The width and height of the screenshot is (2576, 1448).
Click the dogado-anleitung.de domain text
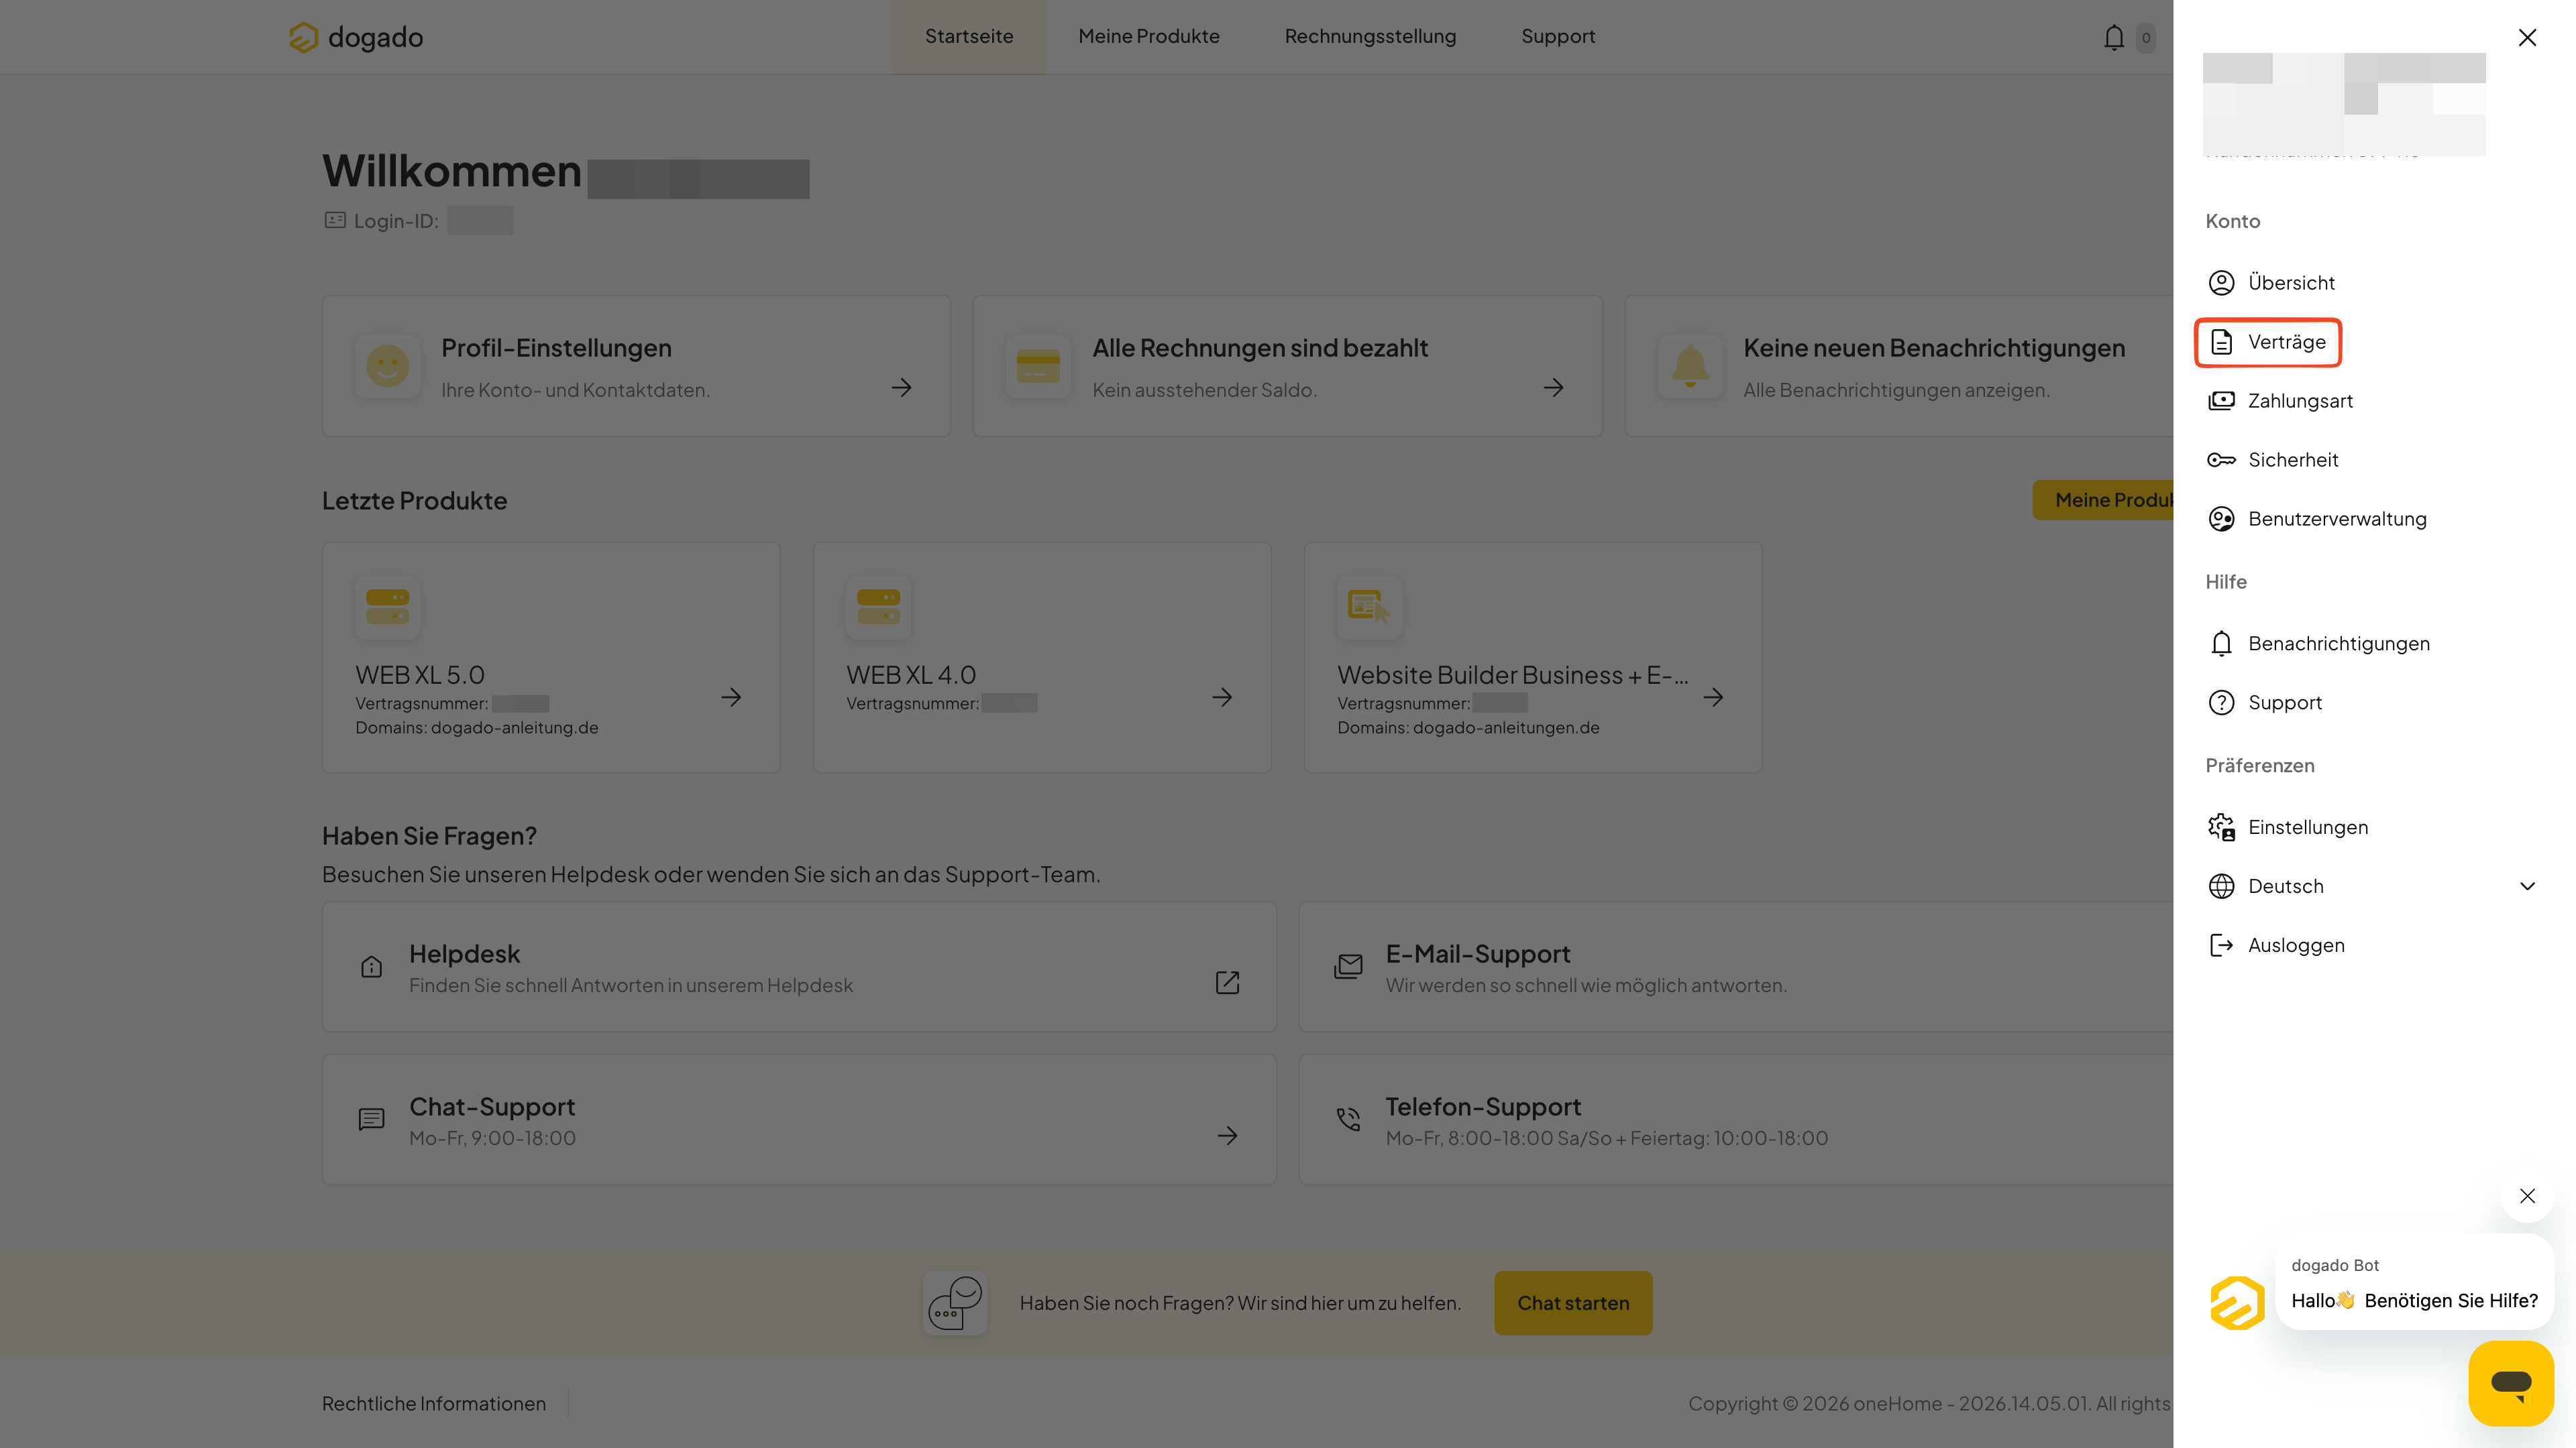(x=514, y=727)
